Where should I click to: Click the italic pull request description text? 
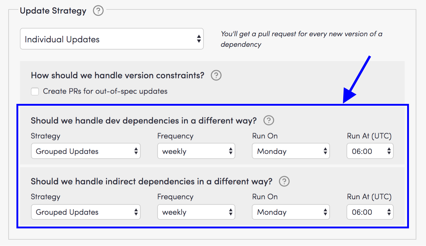[301, 39]
